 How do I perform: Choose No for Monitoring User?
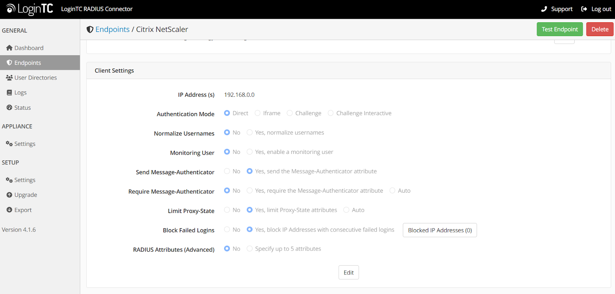(x=227, y=152)
